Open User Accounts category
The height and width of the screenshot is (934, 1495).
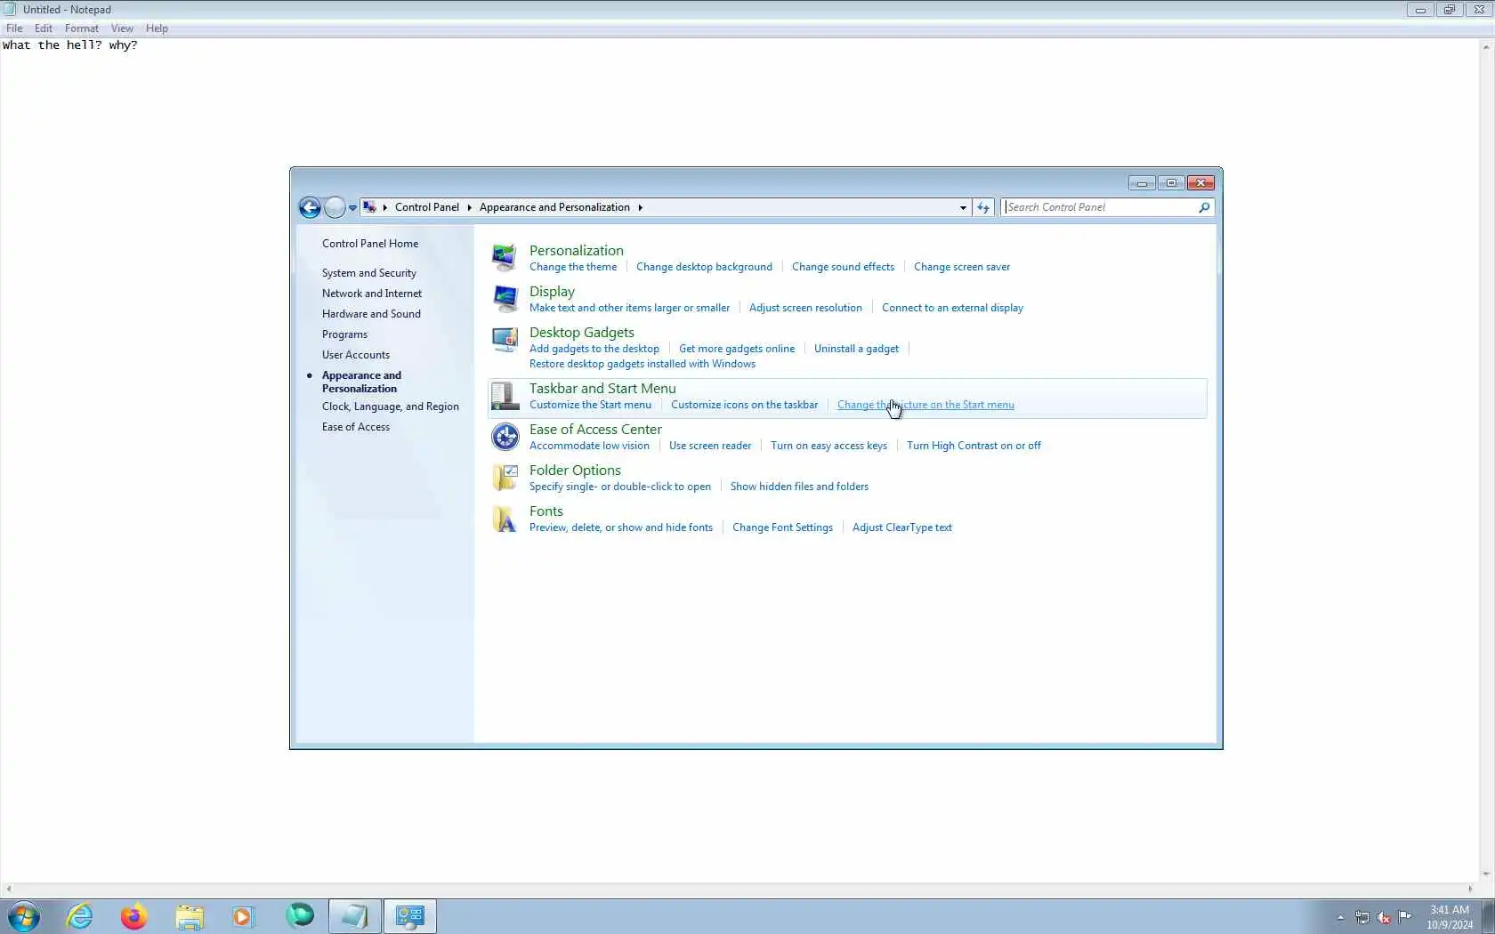(x=356, y=355)
